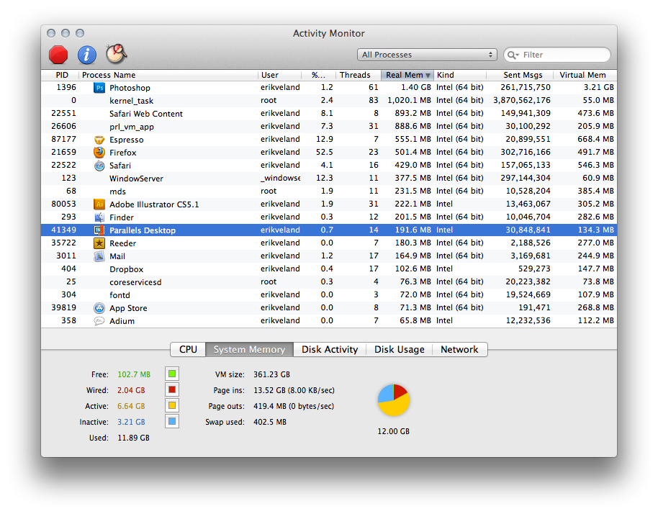The width and height of the screenshot is (658, 514).
Task: Open the Disk Activity tab
Action: [x=330, y=350]
